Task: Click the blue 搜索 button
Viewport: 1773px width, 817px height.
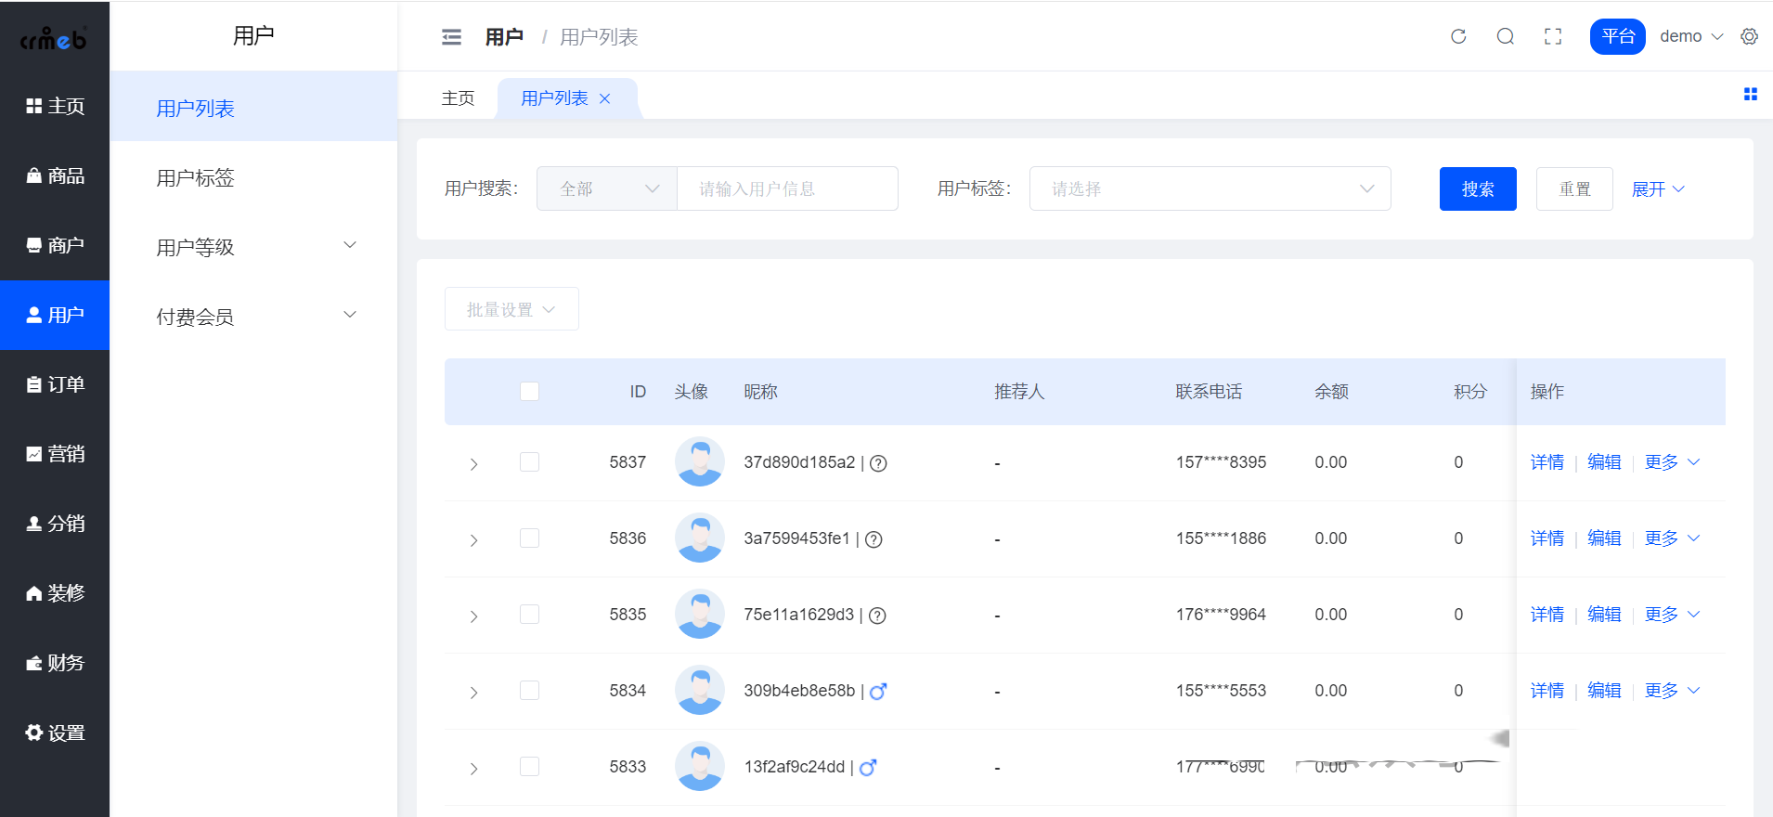Action: pos(1477,188)
